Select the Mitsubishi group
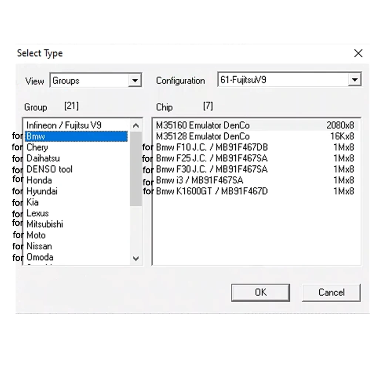The height and width of the screenshot is (370, 370). (x=76, y=224)
